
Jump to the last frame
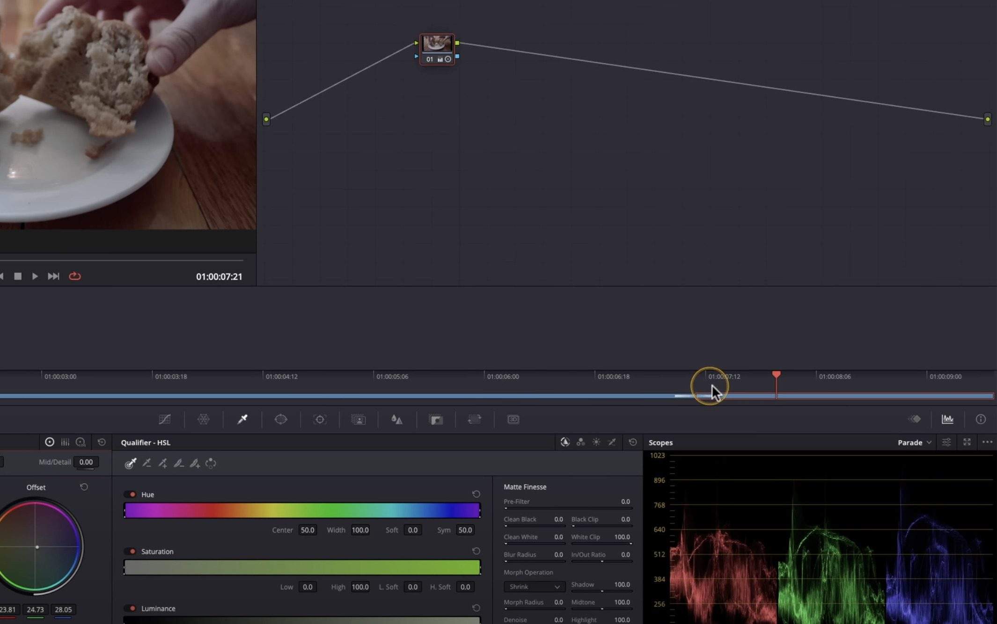tap(53, 276)
